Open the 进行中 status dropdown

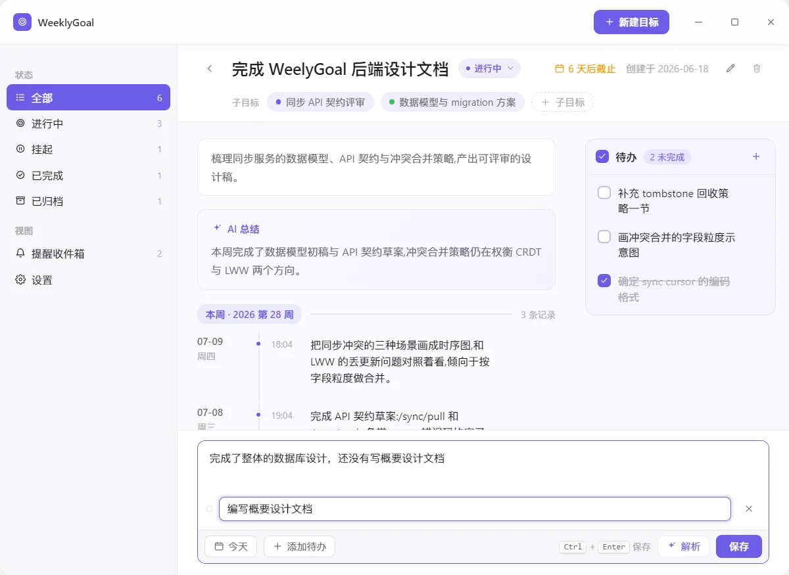pos(489,68)
